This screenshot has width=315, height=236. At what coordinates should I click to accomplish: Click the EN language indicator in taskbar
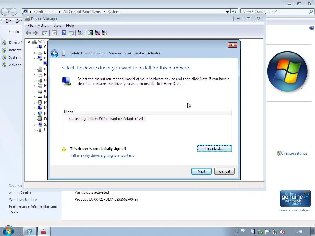pos(243,231)
